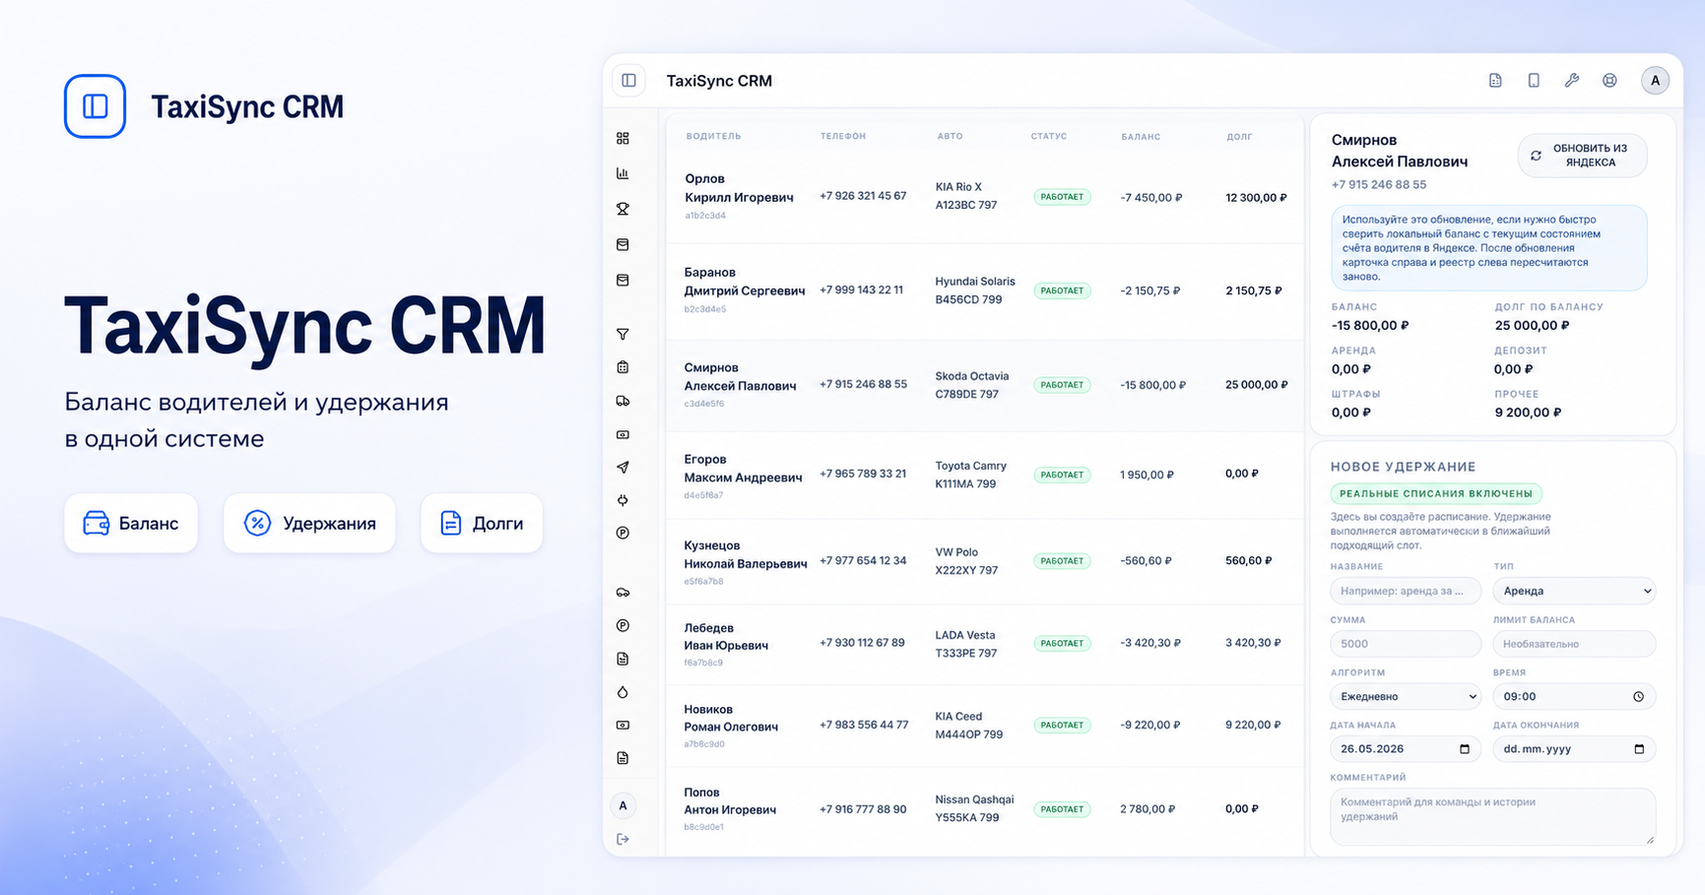Screen dimensions: 1705x895
Task: Open the report document icon in the header
Action: click(x=1495, y=81)
